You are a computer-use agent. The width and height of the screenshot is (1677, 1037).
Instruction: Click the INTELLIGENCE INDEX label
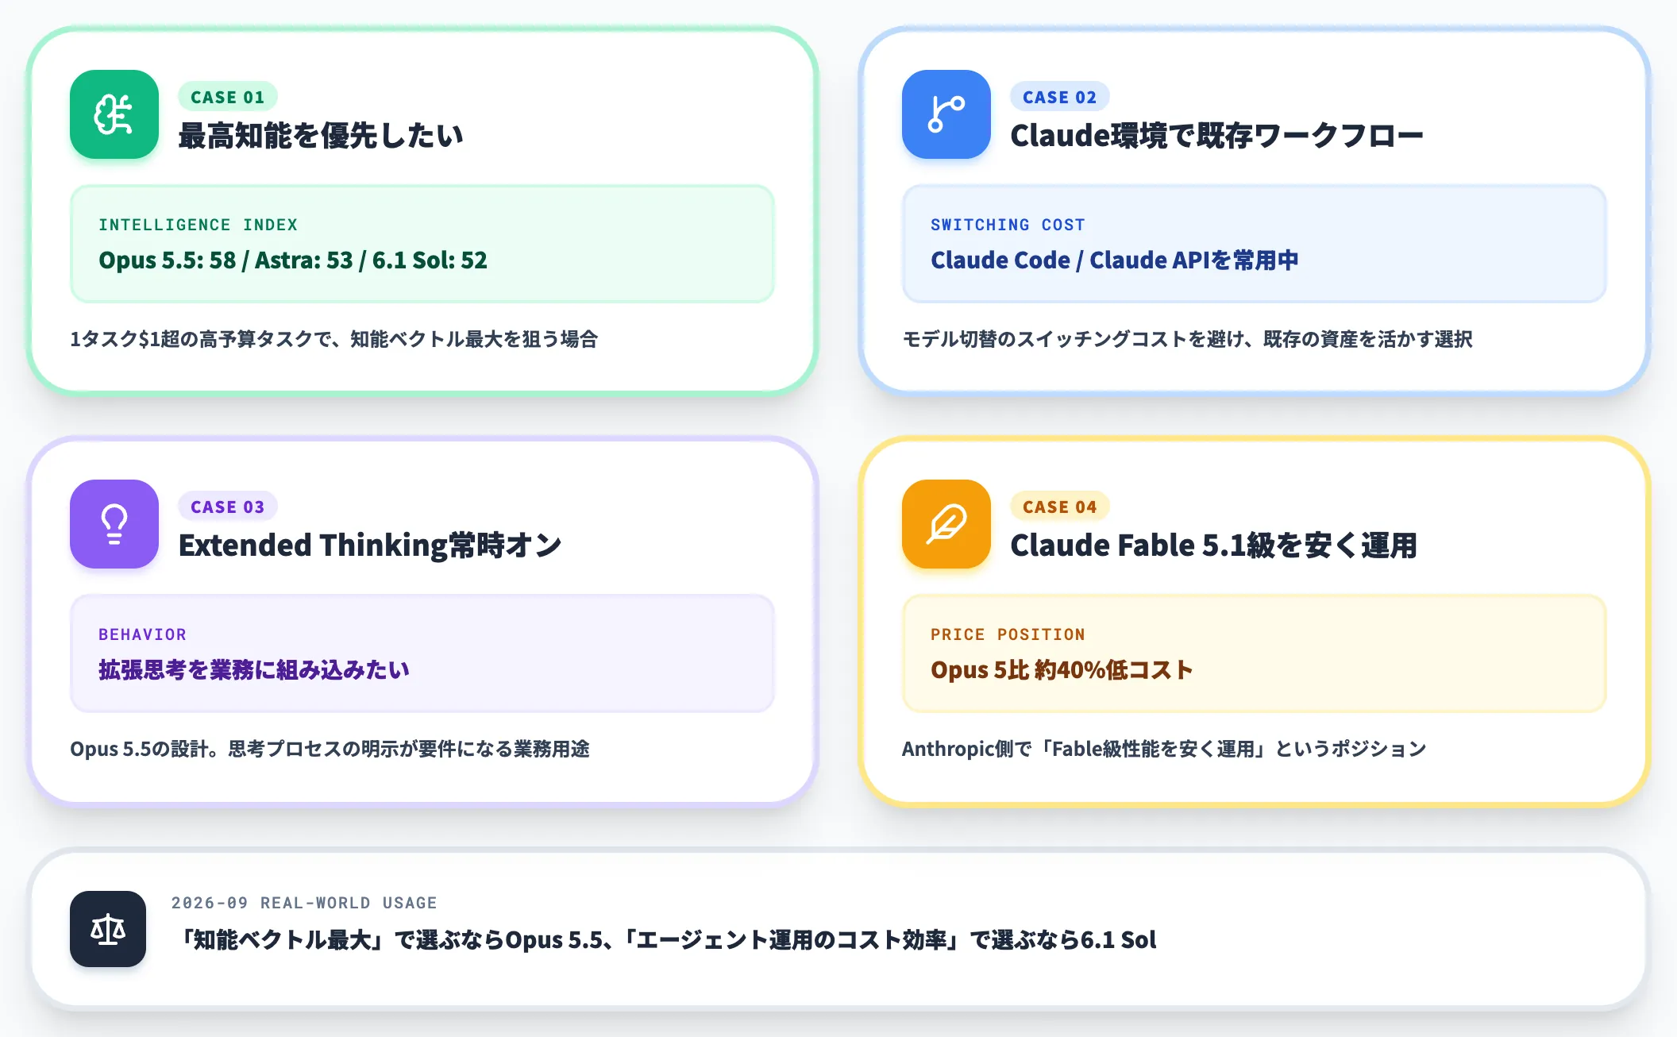pos(199,225)
